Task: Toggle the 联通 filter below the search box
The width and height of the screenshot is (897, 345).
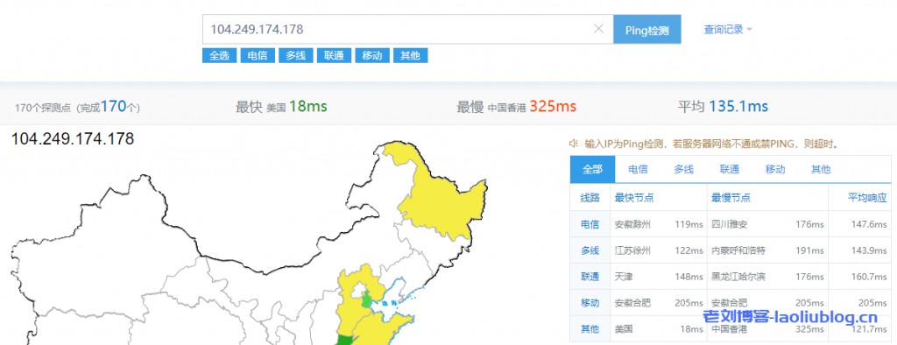Action: coord(334,55)
